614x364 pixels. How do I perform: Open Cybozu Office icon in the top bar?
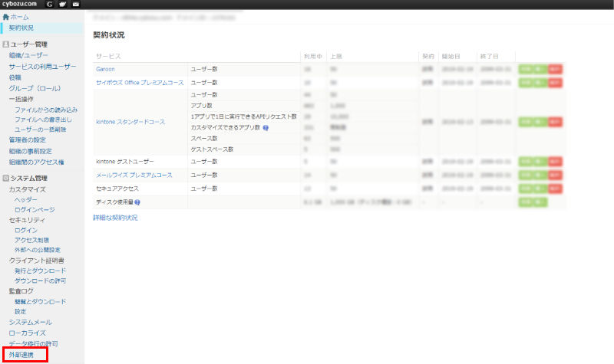[63, 5]
